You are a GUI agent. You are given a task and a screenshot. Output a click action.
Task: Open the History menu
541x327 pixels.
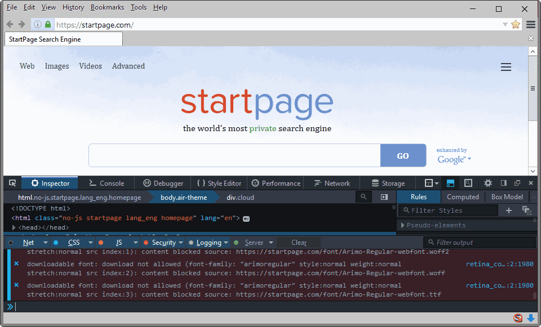coord(73,7)
